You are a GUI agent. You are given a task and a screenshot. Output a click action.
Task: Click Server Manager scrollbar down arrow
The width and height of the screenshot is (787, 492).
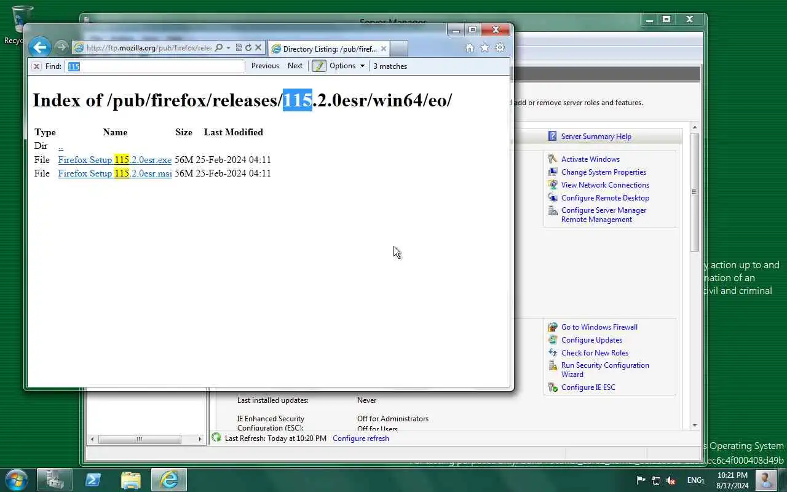pyautogui.click(x=695, y=425)
